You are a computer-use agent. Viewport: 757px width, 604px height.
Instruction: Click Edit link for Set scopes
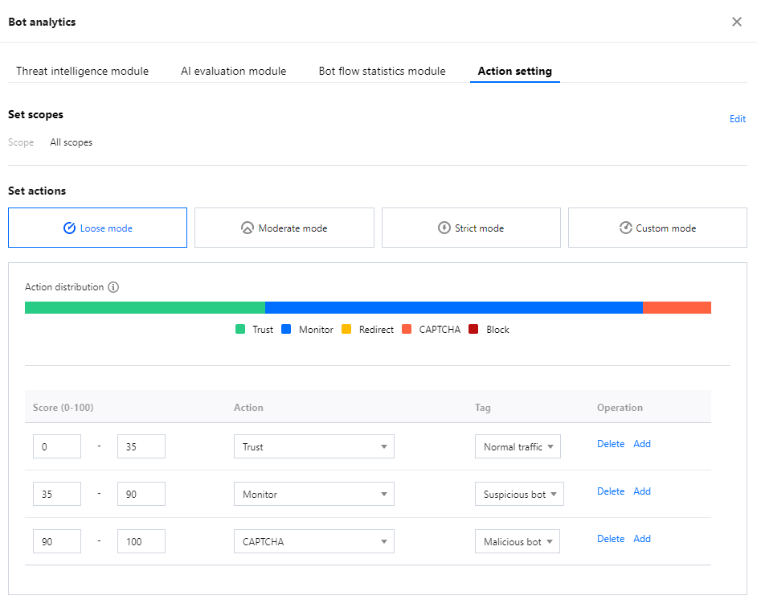tap(737, 119)
